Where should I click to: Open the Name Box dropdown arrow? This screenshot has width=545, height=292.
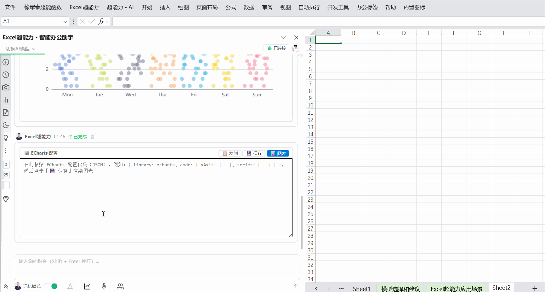tap(65, 22)
